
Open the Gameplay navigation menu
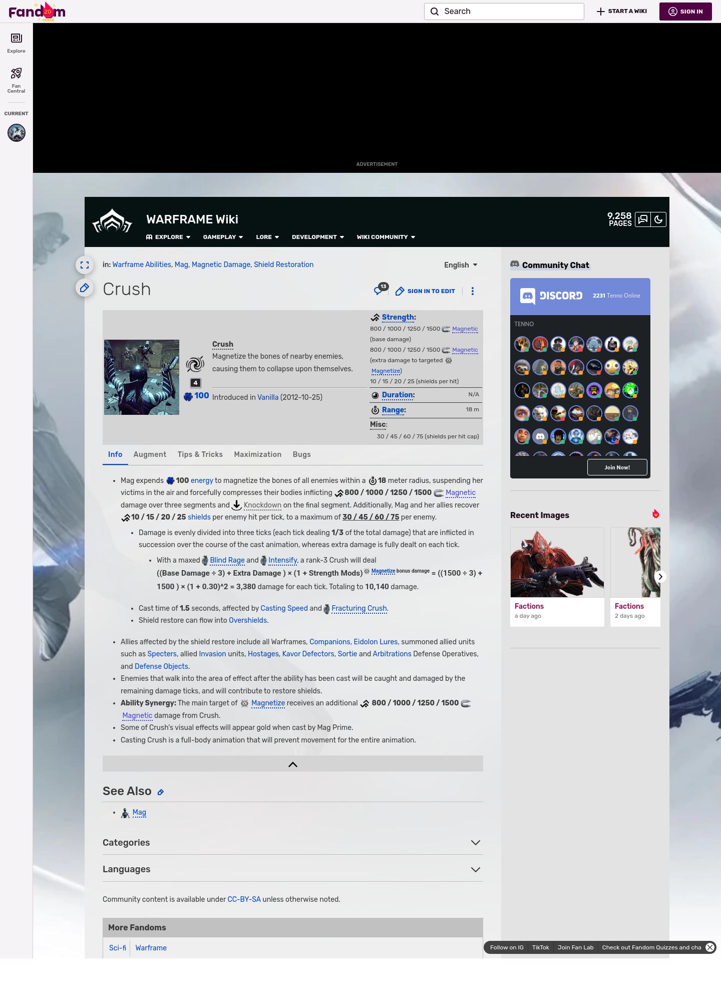(x=223, y=237)
